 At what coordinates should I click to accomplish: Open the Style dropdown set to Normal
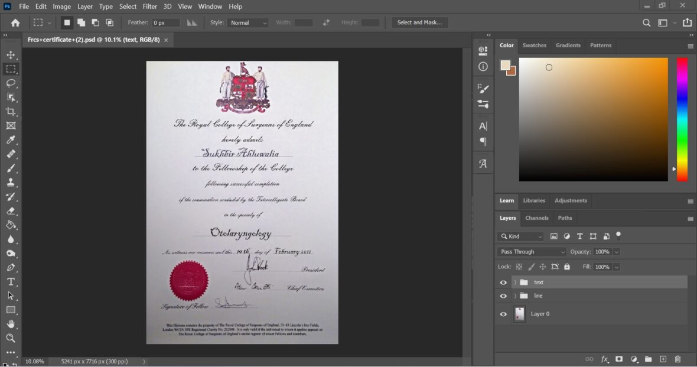pyautogui.click(x=247, y=22)
